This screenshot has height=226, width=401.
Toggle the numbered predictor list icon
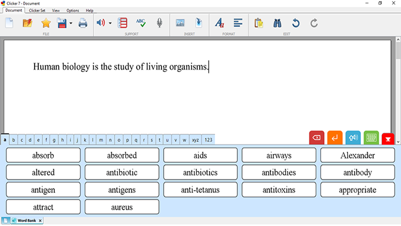(x=123, y=23)
